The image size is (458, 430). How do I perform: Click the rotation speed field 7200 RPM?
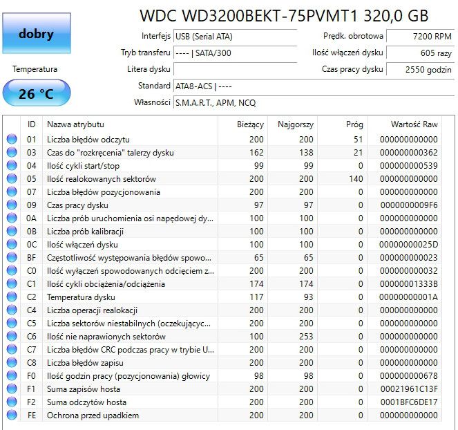tap(420, 36)
